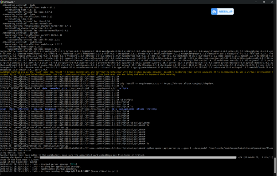Click the MINGW64 window title text
This screenshot has width=277, height=176.
click(9, 2)
